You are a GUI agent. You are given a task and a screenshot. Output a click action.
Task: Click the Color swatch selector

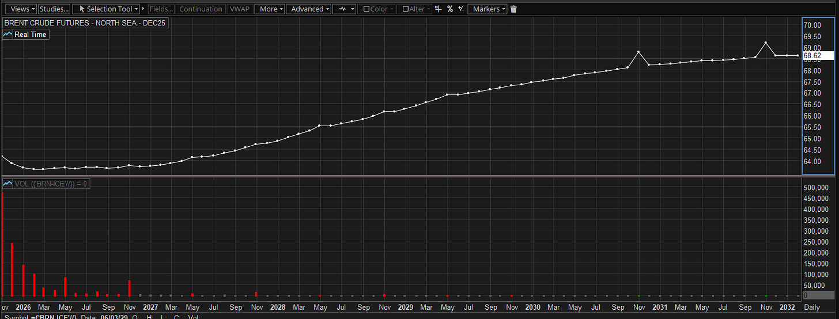[376, 9]
